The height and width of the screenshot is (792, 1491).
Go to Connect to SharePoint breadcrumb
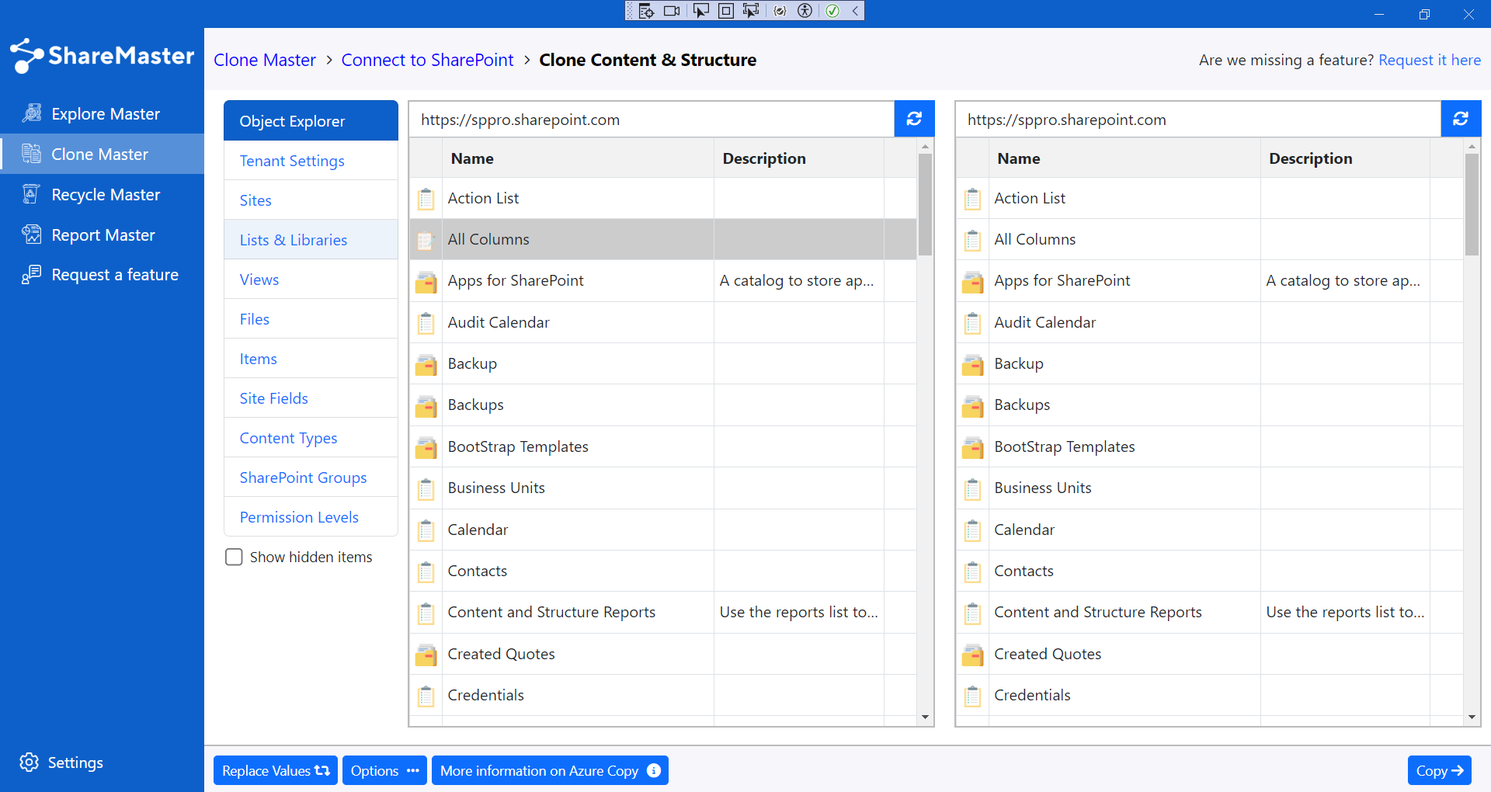[427, 60]
